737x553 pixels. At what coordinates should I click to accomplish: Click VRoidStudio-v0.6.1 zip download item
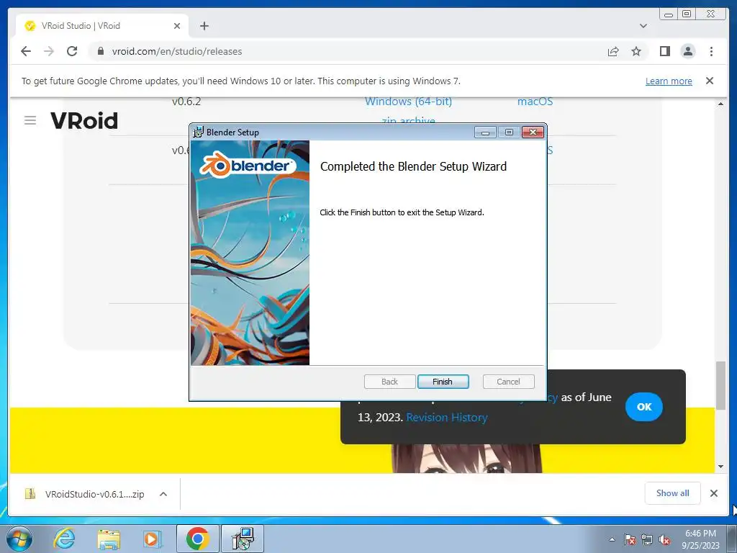tap(85, 494)
